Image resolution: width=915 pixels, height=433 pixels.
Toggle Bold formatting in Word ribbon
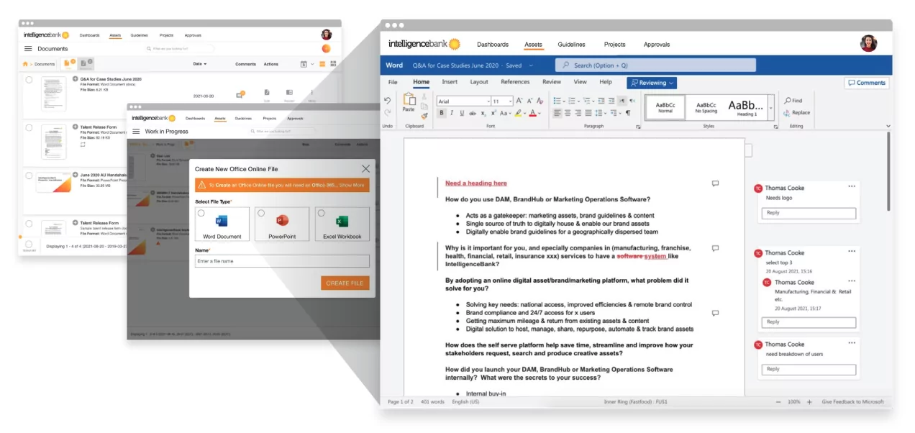[x=442, y=113]
